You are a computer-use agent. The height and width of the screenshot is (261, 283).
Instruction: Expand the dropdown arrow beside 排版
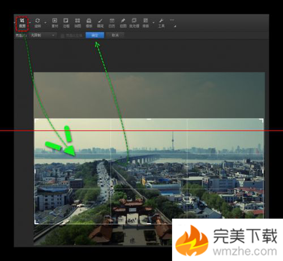153,23
